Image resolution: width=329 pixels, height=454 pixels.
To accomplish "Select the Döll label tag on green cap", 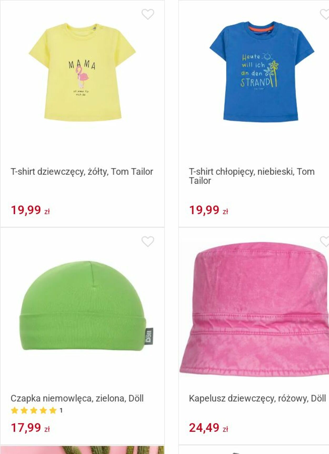I will [149, 336].
